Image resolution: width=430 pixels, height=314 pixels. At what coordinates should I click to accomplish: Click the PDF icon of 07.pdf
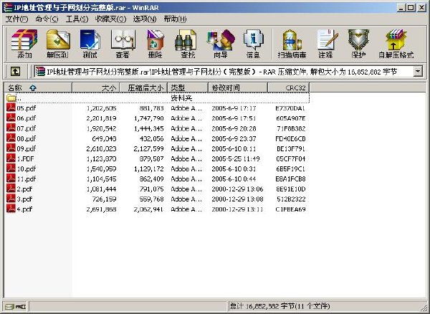[x=11, y=128]
